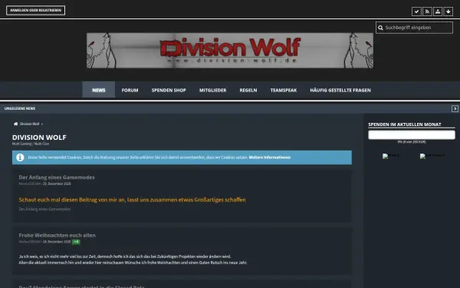This screenshot has height=288, width=460.
Task: Open Weitere Informationen cookie link
Action: (x=270, y=157)
